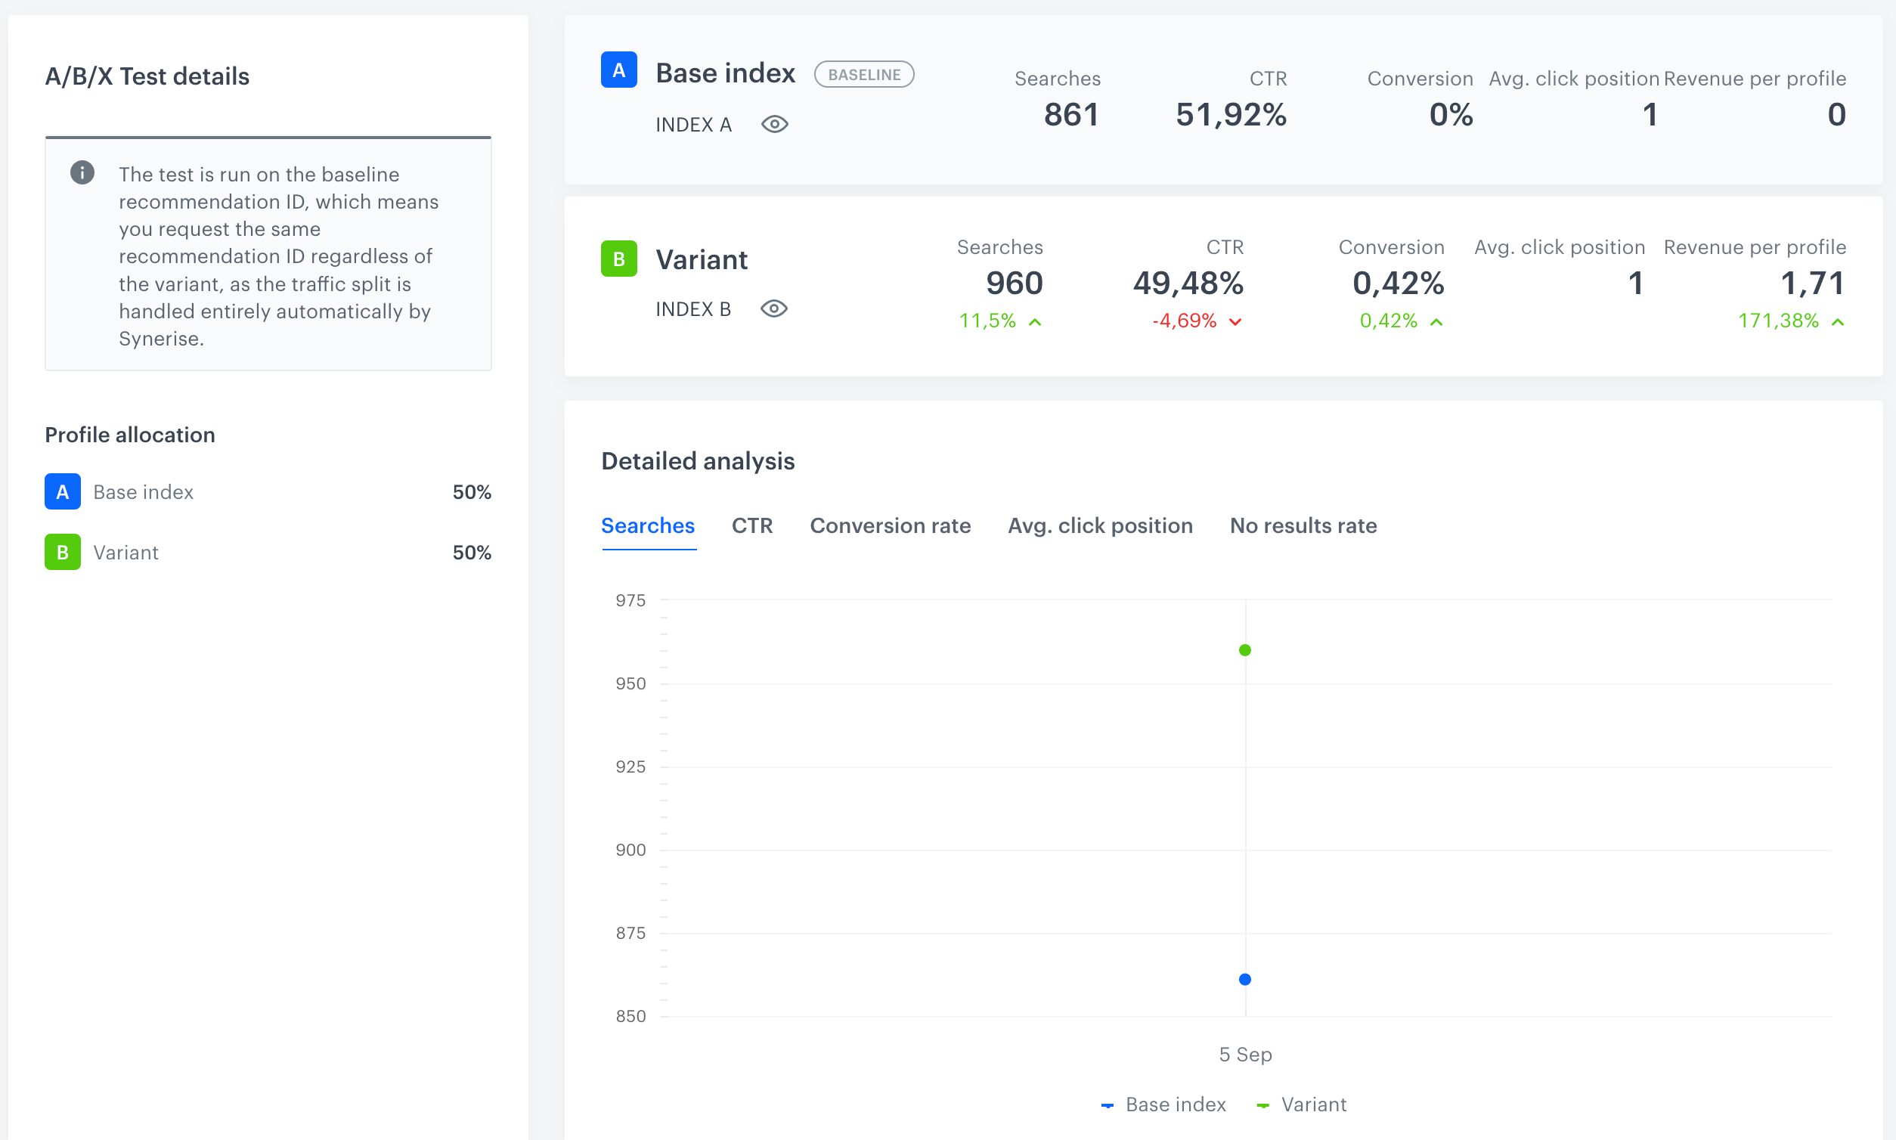1896x1140 pixels.
Task: Select the Conversion rate analysis view
Action: tap(890, 525)
